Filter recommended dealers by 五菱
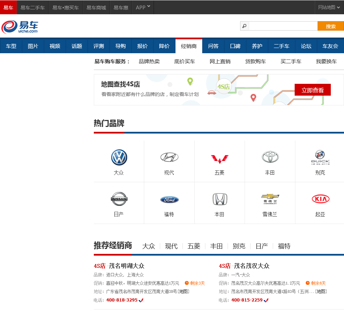 [194, 246]
